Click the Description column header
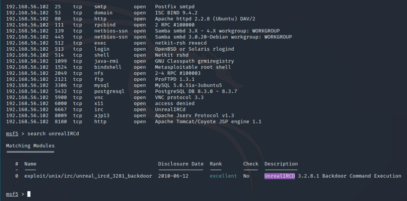This screenshot has width=407, height=201. tap(281, 164)
